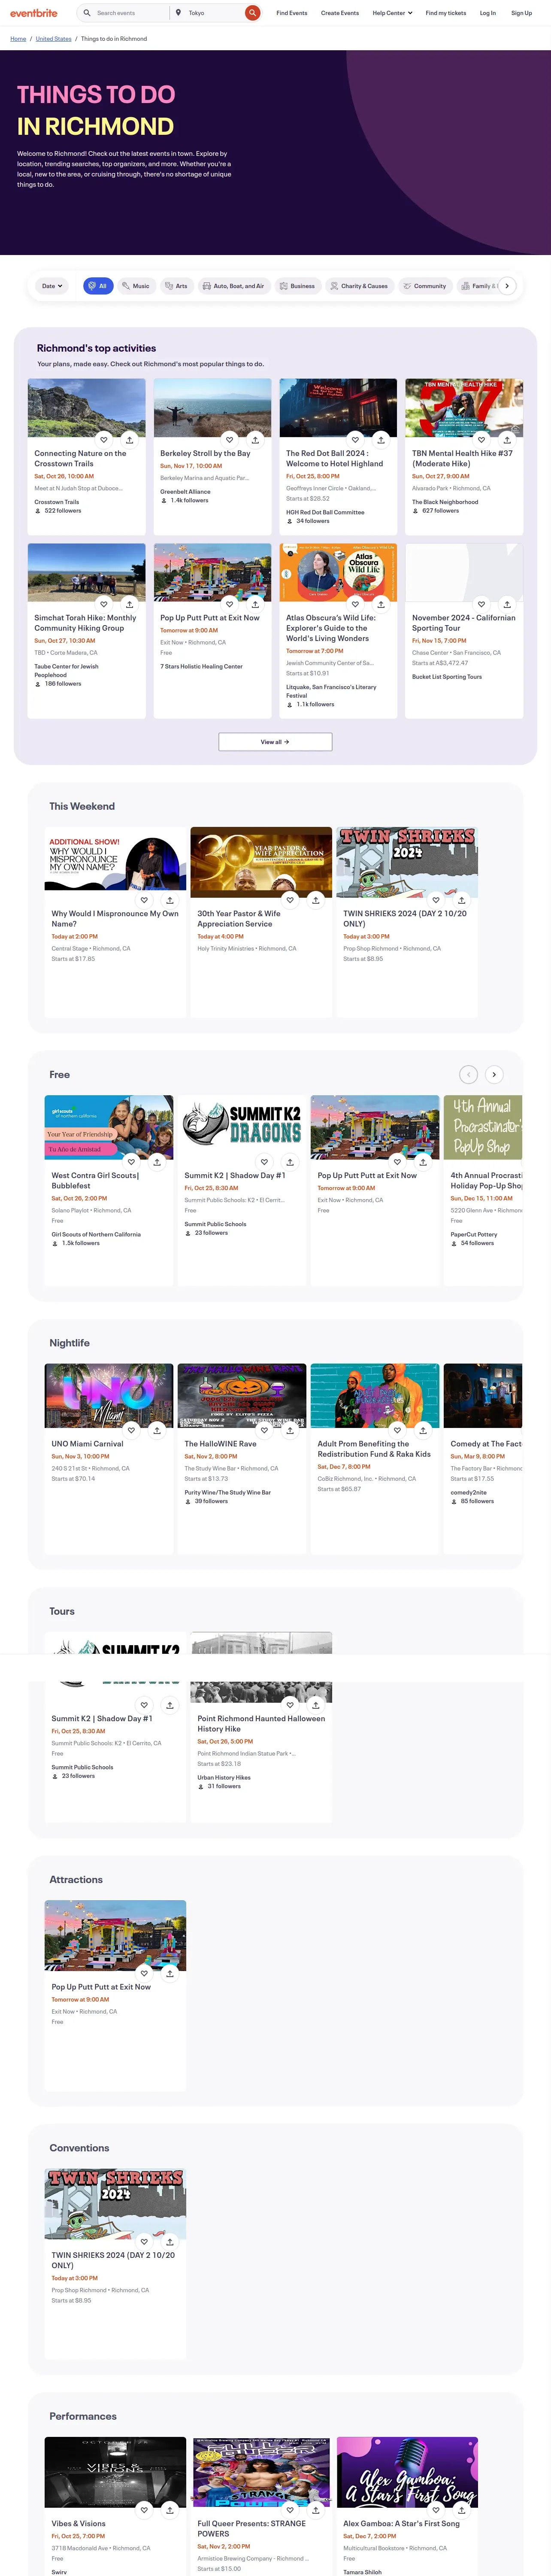Focus the Search events field
The image size is (551, 2576).
pyautogui.click(x=130, y=13)
